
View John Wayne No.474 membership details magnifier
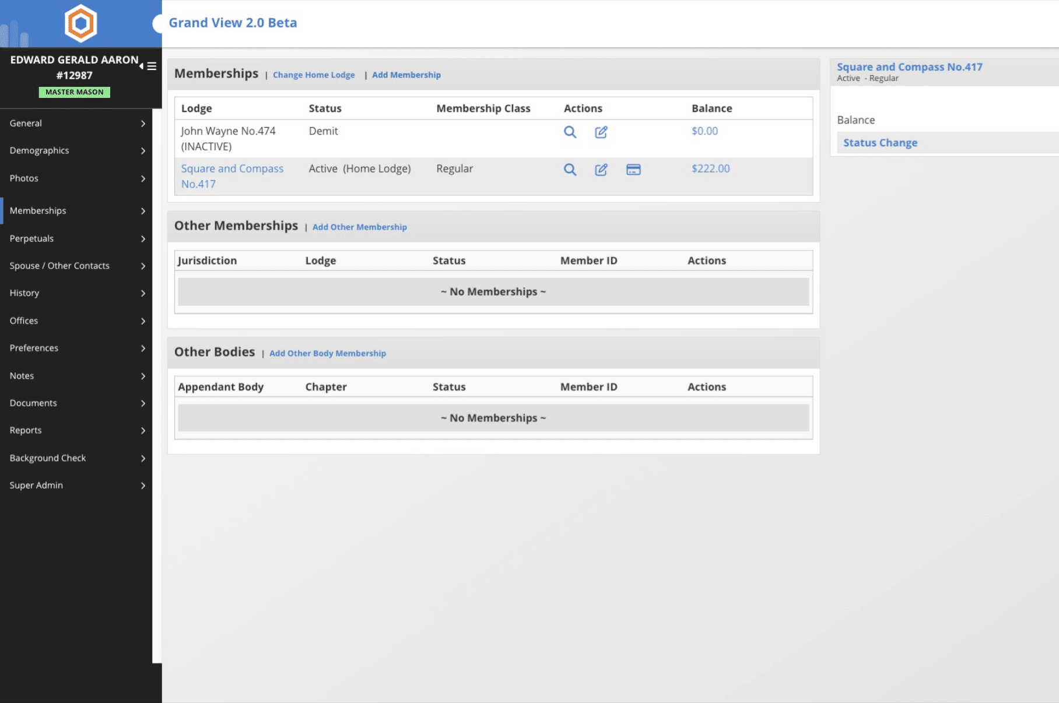click(570, 132)
